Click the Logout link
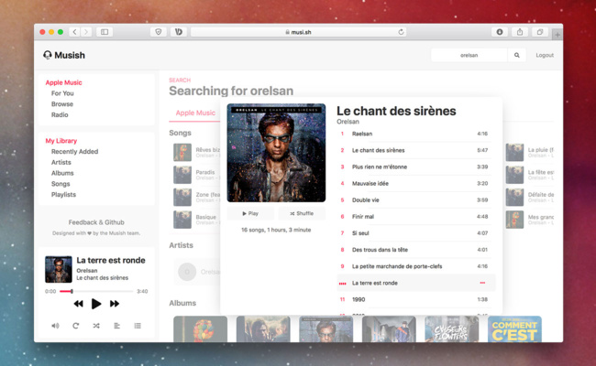Image resolution: width=596 pixels, height=366 pixels. [x=545, y=56]
